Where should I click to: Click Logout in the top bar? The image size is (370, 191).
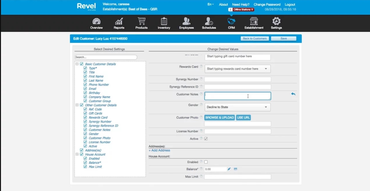point(290,5)
